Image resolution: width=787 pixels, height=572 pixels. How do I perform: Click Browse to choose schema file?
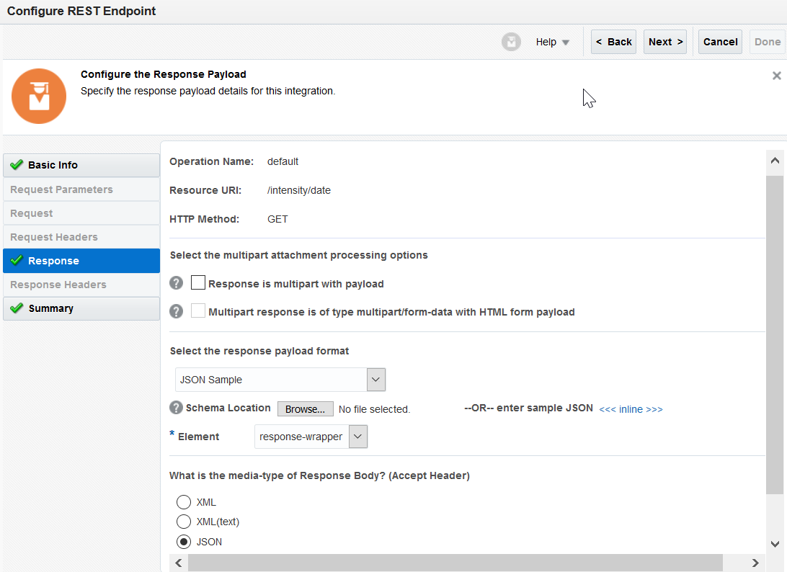tap(305, 409)
